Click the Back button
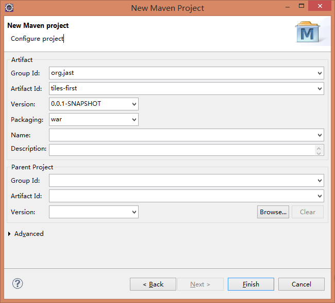The width and height of the screenshot is (335, 303). [153, 284]
